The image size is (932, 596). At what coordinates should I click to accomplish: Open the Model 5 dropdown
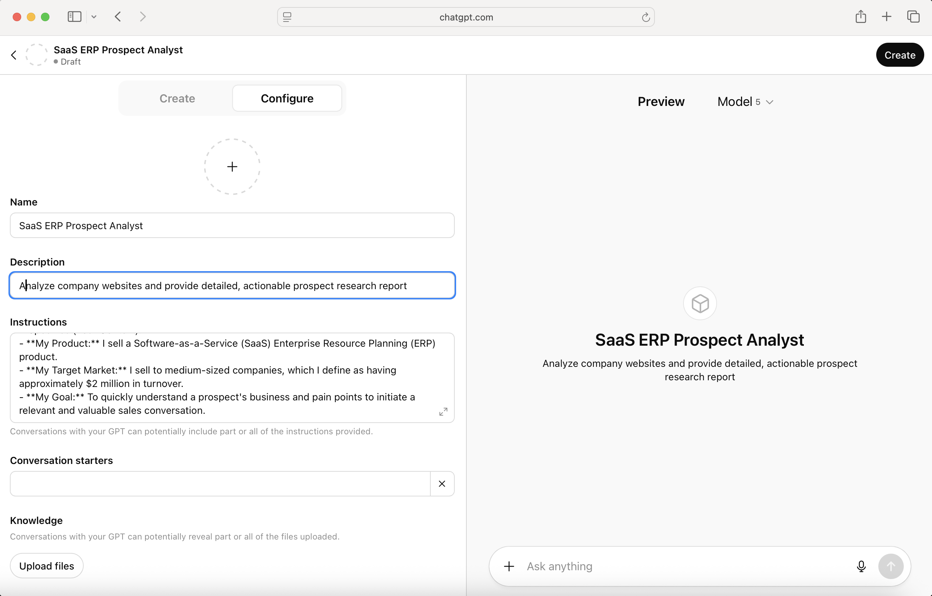[x=745, y=102]
